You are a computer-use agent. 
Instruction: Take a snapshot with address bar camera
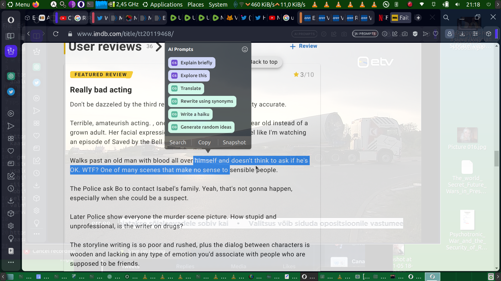coord(405,34)
